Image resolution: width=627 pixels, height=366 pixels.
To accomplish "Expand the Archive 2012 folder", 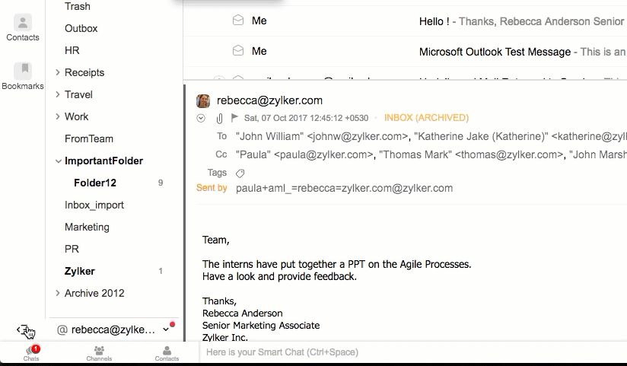I will (x=58, y=293).
